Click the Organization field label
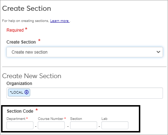Viewport: 168px width, 135px height. click(x=19, y=84)
